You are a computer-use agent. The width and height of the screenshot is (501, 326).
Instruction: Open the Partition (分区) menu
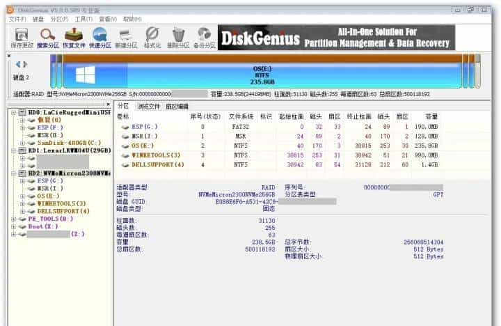click(x=59, y=20)
